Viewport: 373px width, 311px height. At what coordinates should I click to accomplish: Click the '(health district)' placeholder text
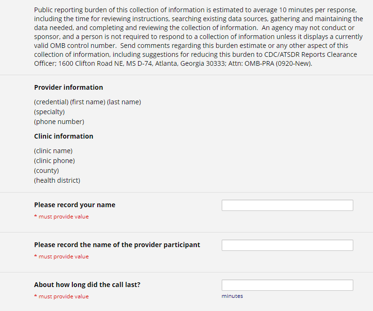tap(57, 180)
